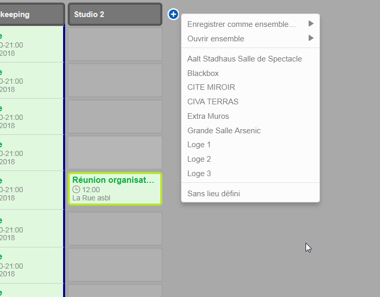Viewport: 380px width, 297px height.
Task: Open the Enregistrer comme ensemble menu entry
Action: point(241,24)
